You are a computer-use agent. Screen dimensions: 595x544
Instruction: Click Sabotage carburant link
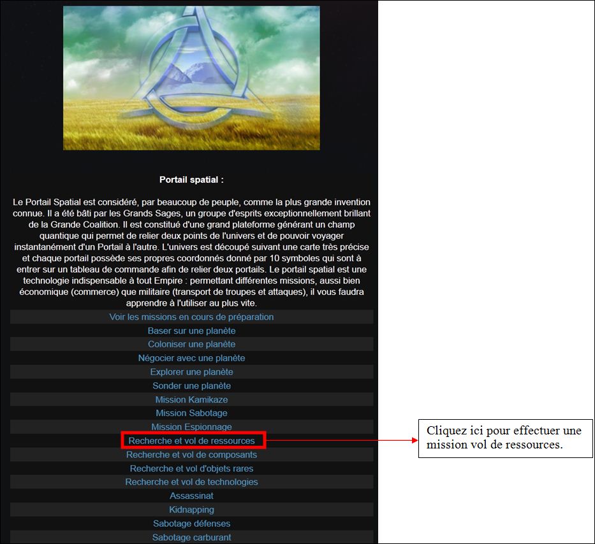191,538
